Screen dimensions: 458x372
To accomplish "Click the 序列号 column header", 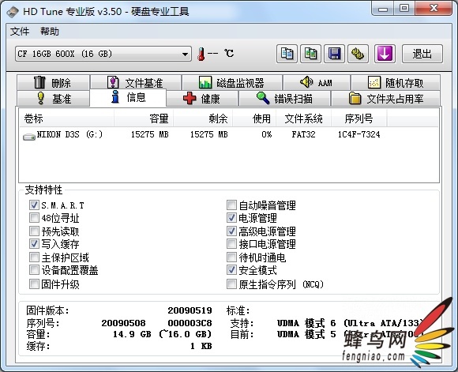I will 359,118.
